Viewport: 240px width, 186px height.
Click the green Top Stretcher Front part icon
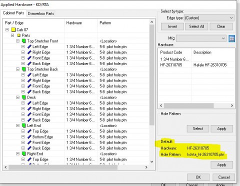click(x=24, y=41)
